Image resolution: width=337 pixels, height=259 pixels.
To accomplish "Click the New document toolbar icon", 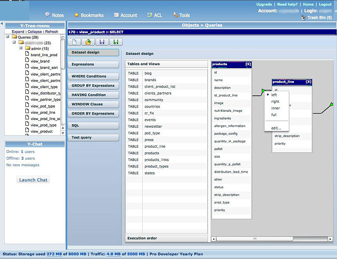I will pyautogui.click(x=75, y=42).
